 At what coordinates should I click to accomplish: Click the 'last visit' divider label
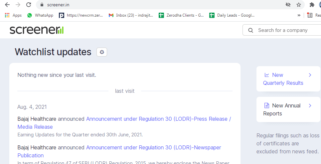(125, 91)
